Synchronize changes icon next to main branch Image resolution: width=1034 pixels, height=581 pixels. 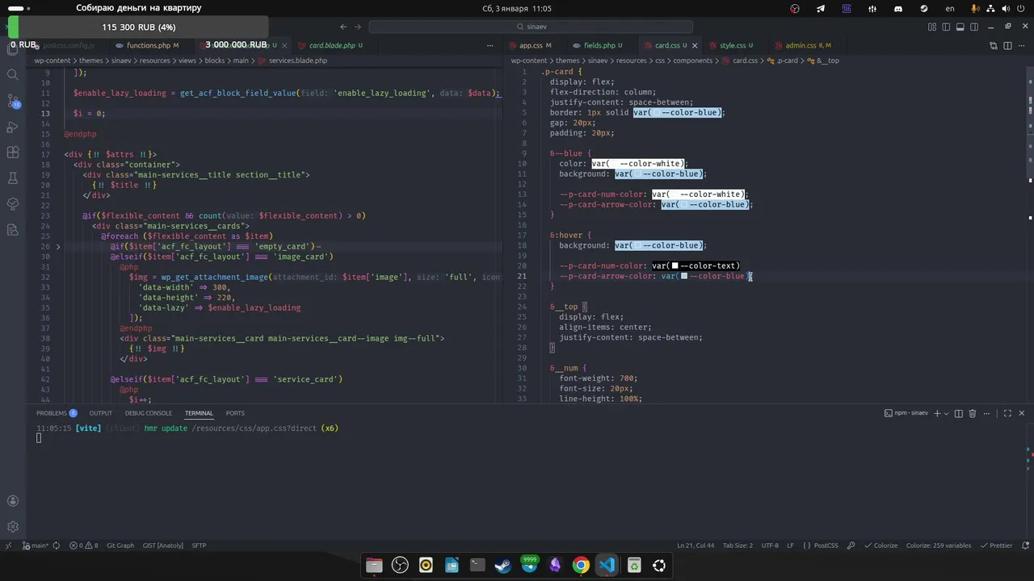[x=57, y=545]
